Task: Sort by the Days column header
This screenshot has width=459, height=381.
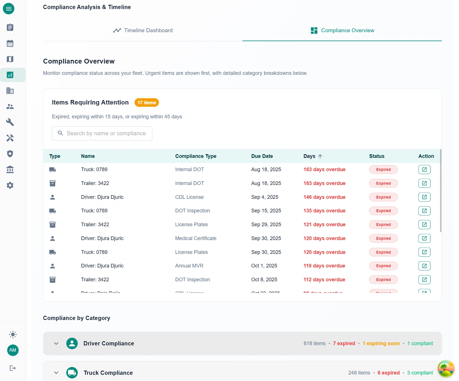Action: [313, 156]
